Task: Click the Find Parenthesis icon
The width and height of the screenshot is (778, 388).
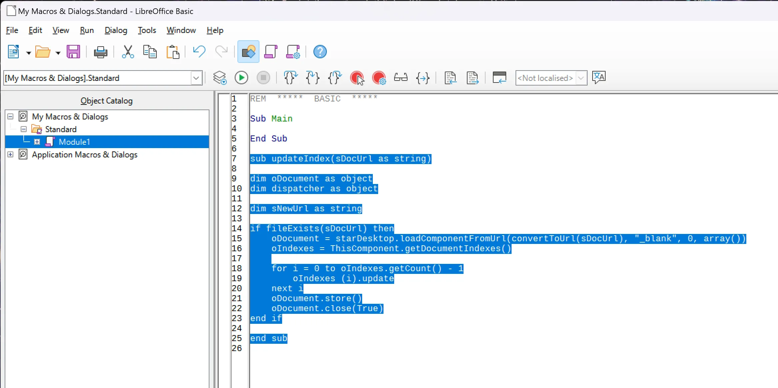Action: click(423, 78)
